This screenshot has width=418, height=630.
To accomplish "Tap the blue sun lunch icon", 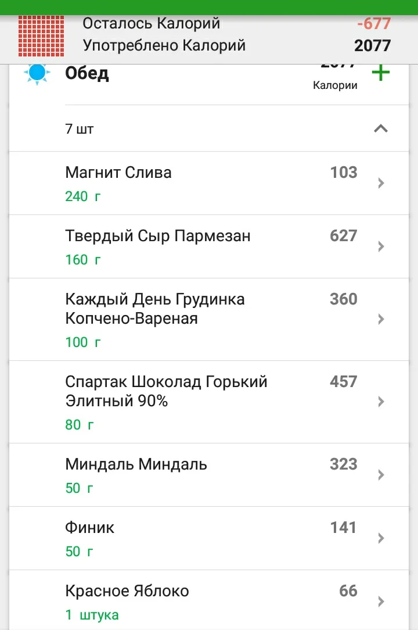I will (37, 73).
